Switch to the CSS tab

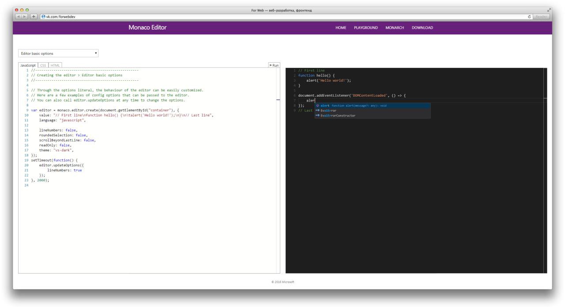coord(43,65)
